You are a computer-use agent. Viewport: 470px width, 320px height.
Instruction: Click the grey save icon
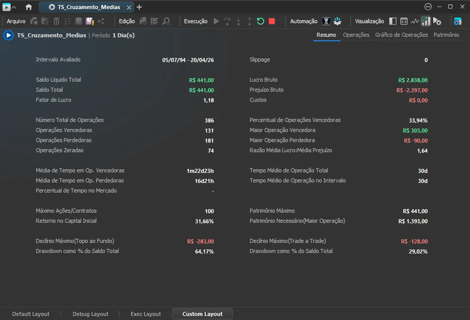point(79,21)
